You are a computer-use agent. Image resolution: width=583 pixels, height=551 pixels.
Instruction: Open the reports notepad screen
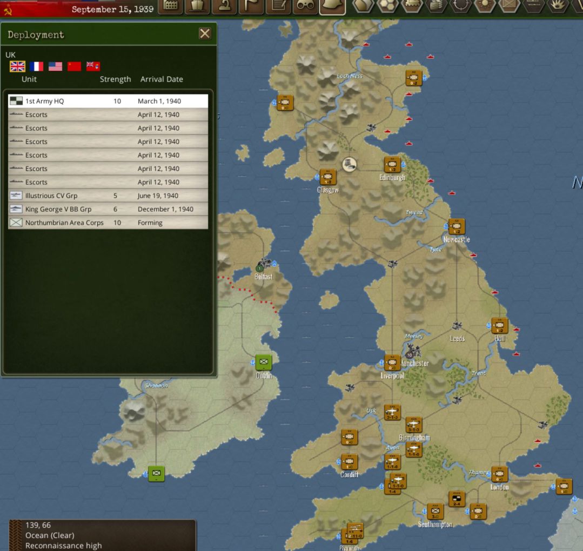(x=278, y=6)
